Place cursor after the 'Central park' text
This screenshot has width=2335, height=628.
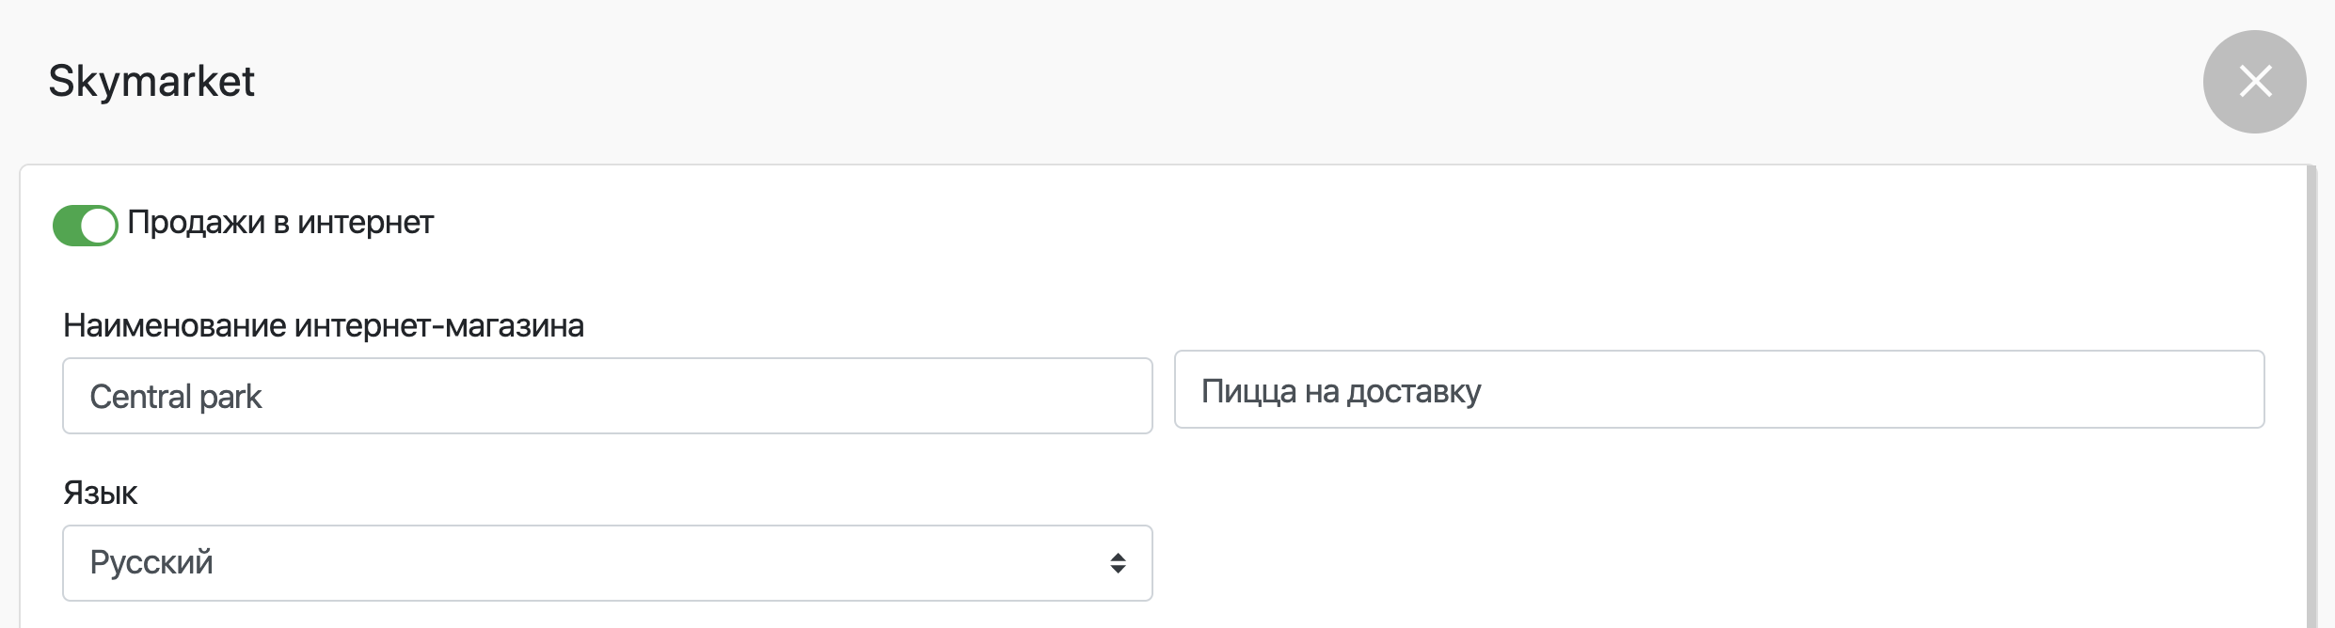point(265,397)
